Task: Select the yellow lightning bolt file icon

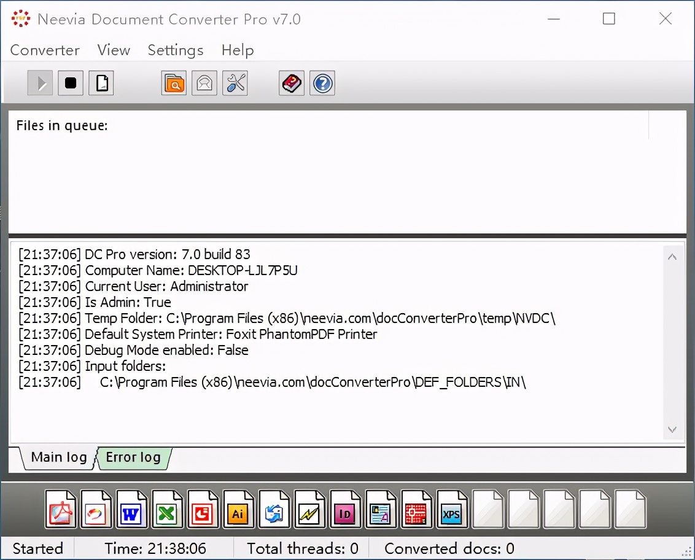Action: (309, 509)
